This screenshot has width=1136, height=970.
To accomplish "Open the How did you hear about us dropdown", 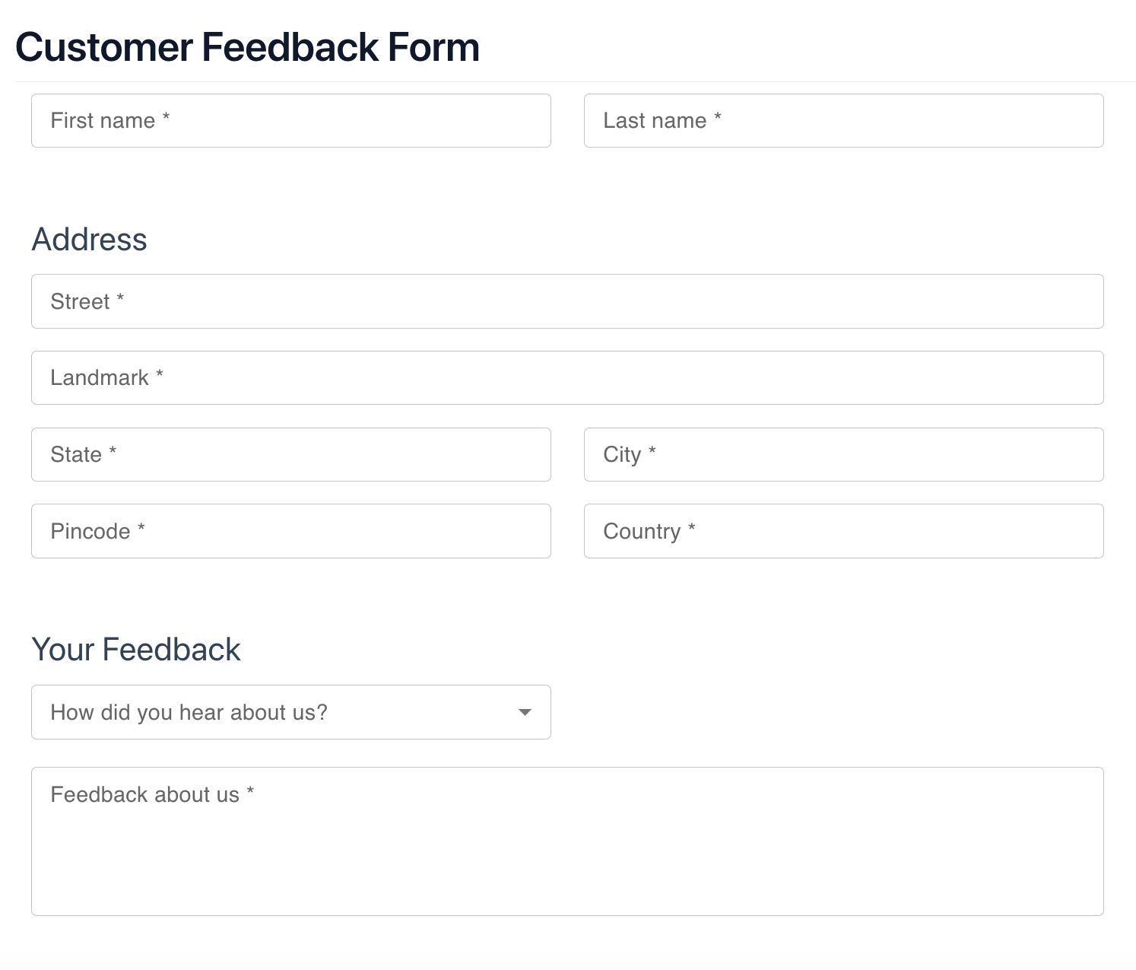I will pyautogui.click(x=290, y=712).
